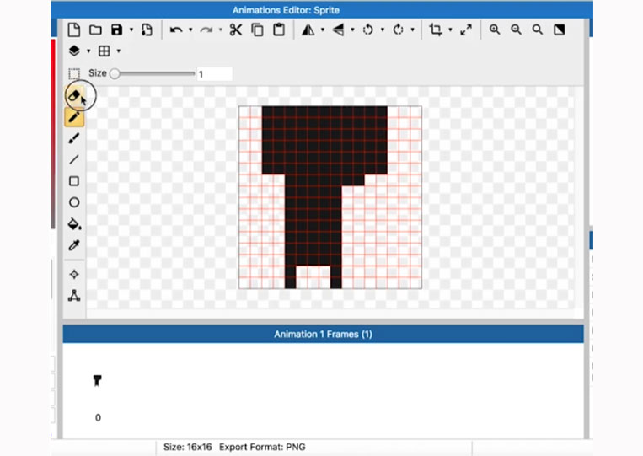This screenshot has width=643, height=456.
Task: Select the Line tool
Action: tap(74, 159)
